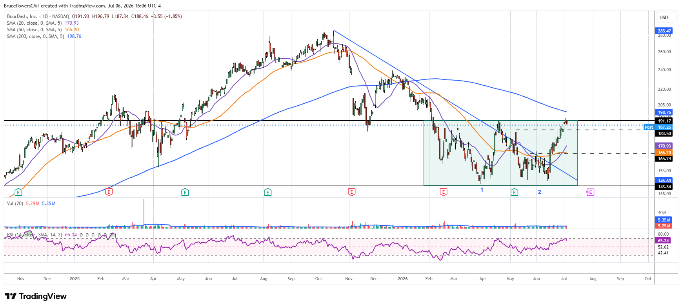Viewport: 682px width, 308px height.
Task: Select the SMA 20 indicator legend row
Action: click(43, 23)
